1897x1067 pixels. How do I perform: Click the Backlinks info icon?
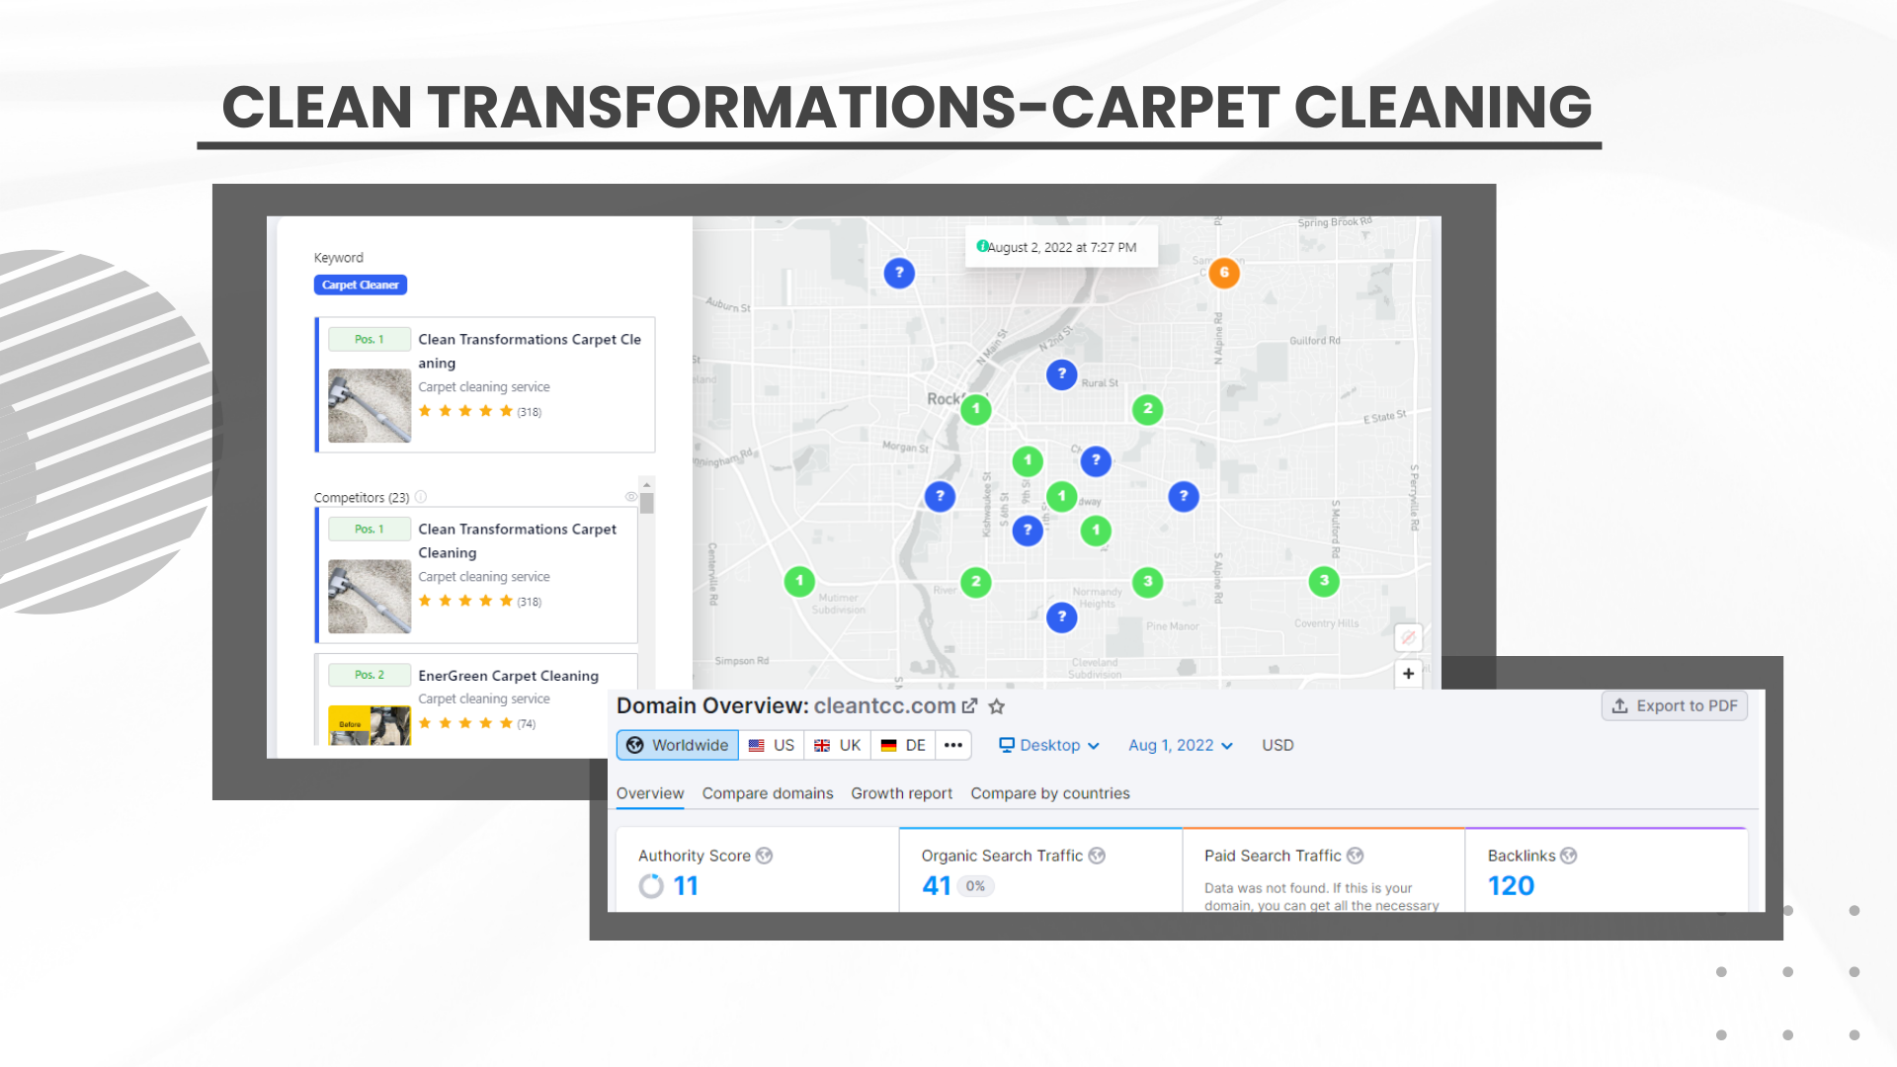tap(1569, 856)
